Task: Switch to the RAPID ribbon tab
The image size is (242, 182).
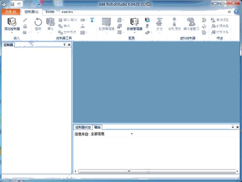Action: pyautogui.click(x=50, y=12)
